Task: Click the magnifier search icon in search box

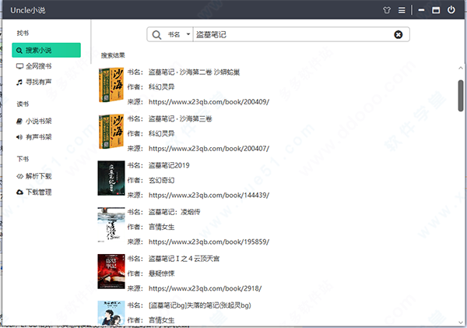Action: (x=156, y=34)
